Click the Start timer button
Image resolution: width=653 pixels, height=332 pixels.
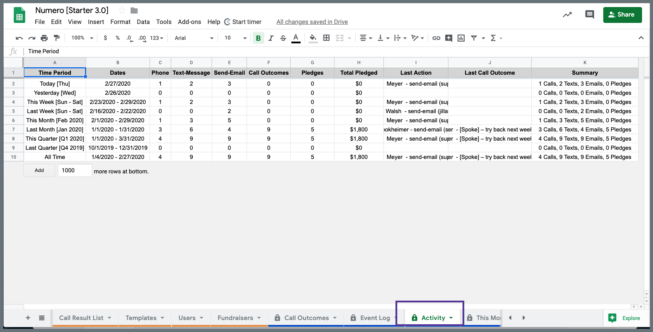[243, 22]
